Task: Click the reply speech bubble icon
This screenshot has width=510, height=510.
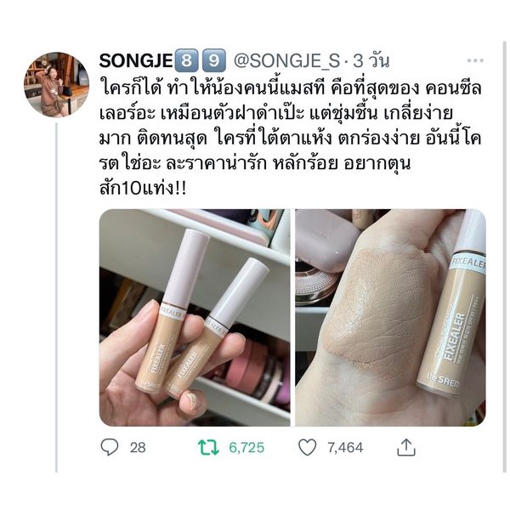Action: tap(110, 447)
